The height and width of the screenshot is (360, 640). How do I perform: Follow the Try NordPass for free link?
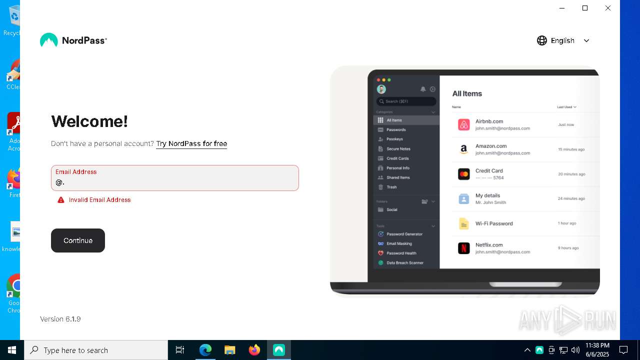191,143
